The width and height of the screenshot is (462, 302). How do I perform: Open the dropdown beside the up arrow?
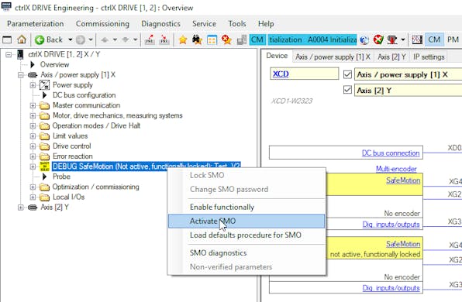pos(115,39)
